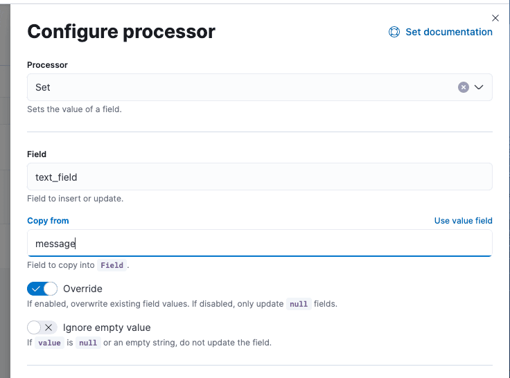Click the Copy from field label
This screenshot has height=378, width=510.
pyautogui.click(x=48, y=221)
